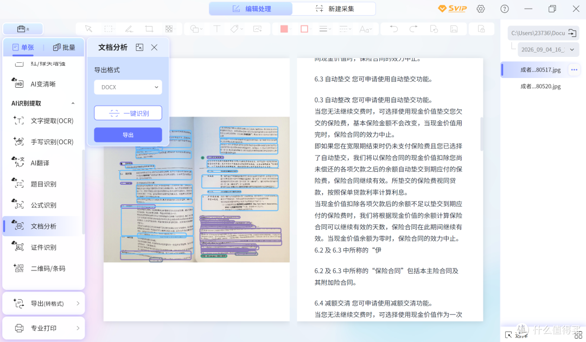Pick the red outline border color swatch
The width and height of the screenshot is (586, 342).
point(304,29)
